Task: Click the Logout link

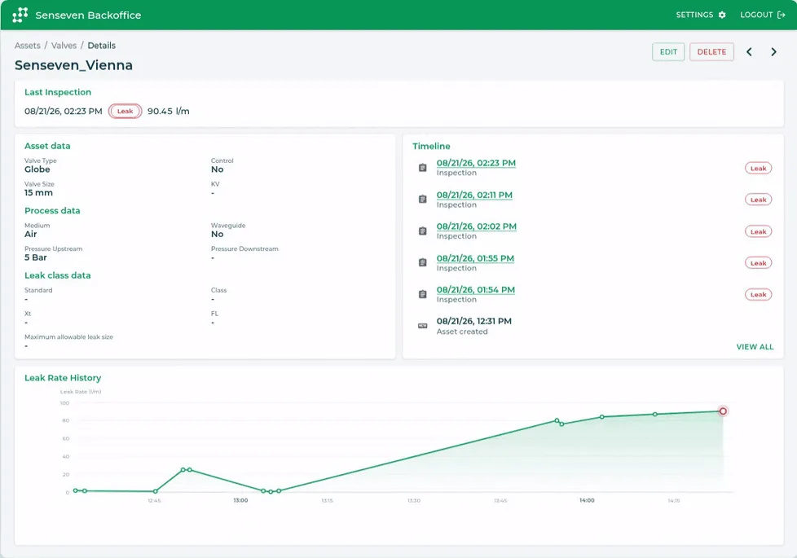Action: [763, 15]
